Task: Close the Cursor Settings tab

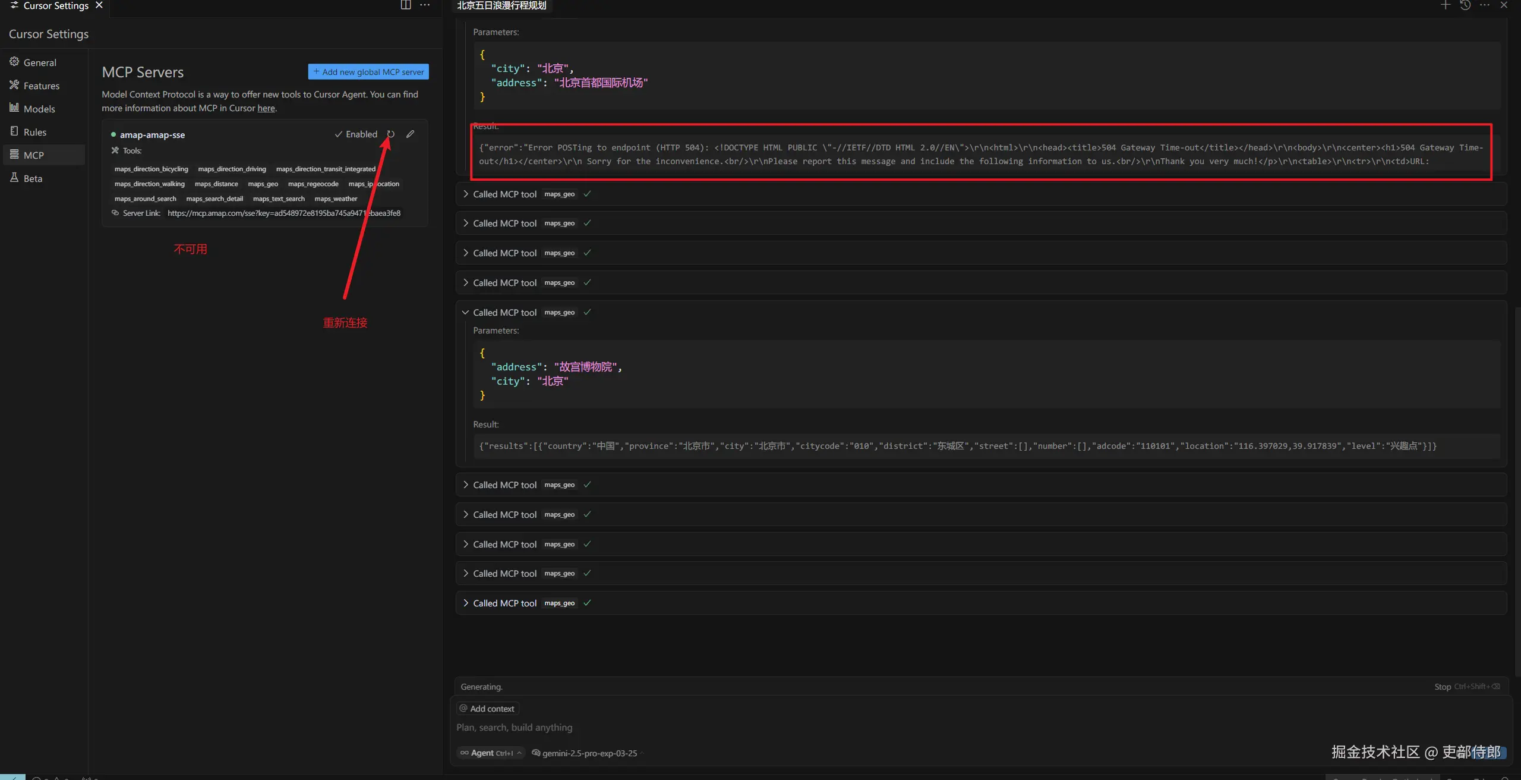Action: coord(99,5)
